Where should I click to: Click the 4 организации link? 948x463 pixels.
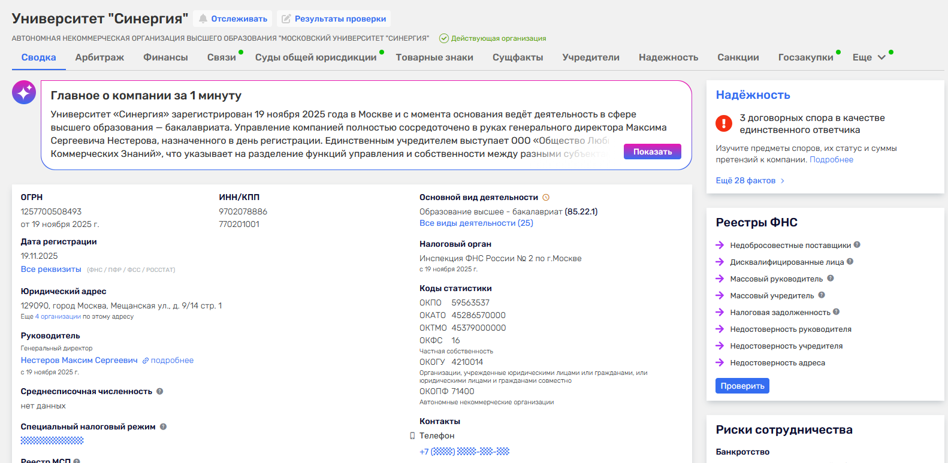(x=58, y=317)
